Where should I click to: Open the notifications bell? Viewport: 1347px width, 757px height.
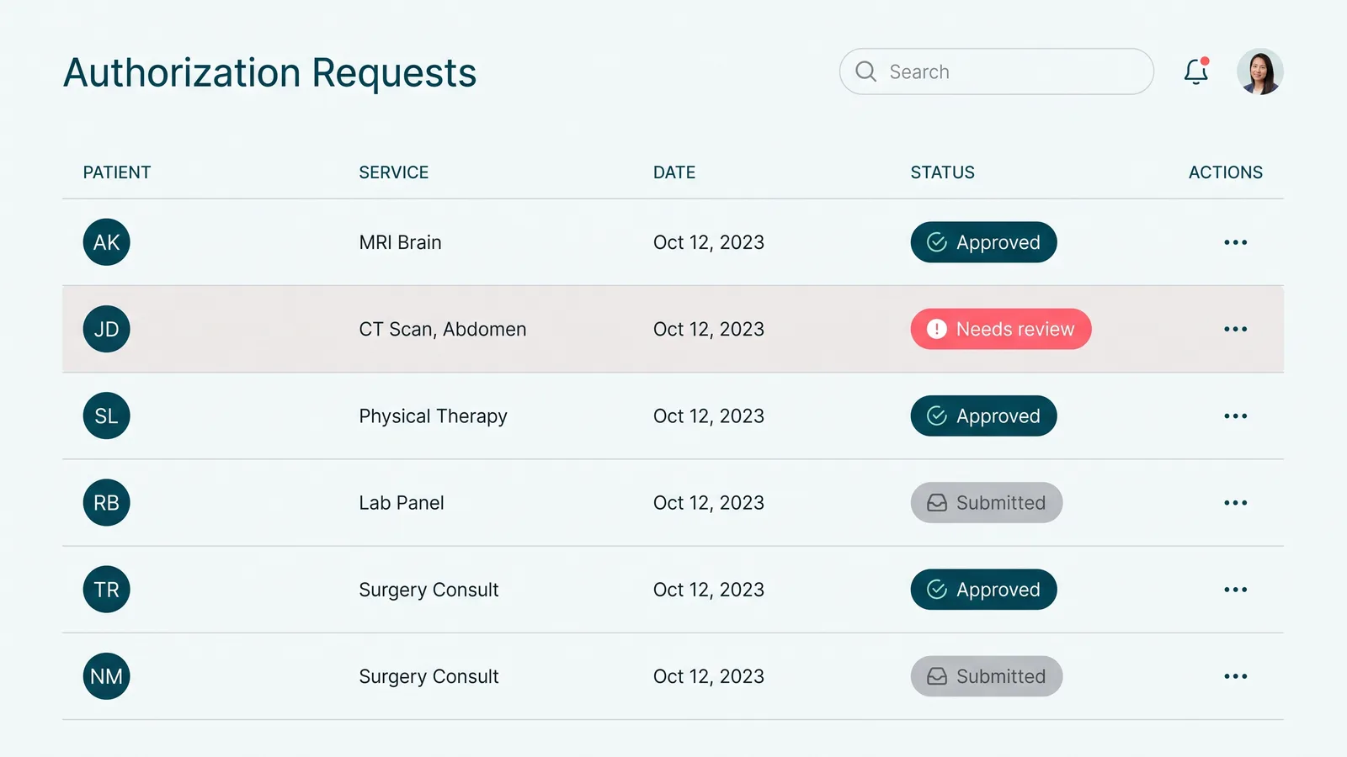click(1196, 71)
